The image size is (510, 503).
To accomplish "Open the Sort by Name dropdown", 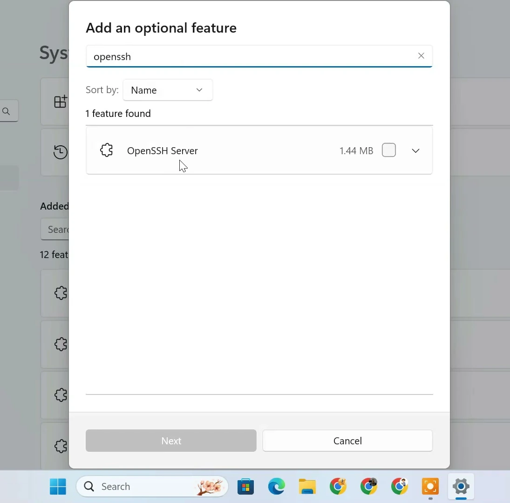I will pyautogui.click(x=168, y=90).
